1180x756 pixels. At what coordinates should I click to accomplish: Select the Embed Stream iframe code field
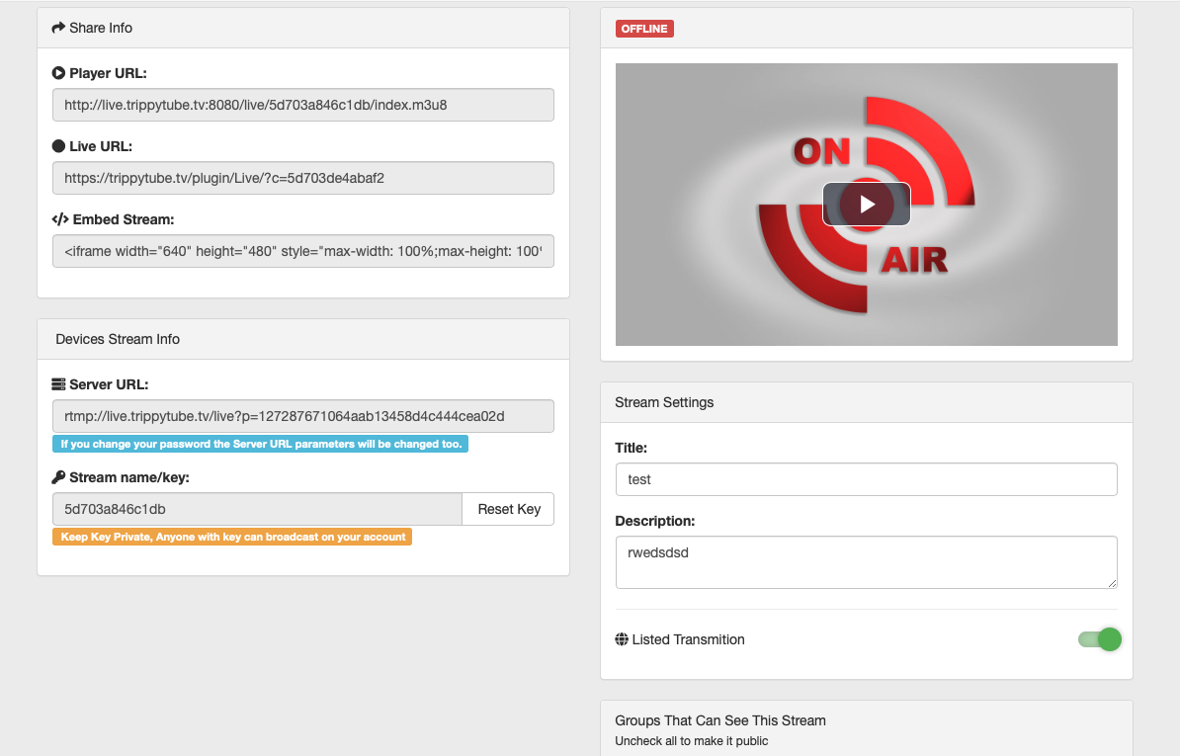click(x=303, y=251)
